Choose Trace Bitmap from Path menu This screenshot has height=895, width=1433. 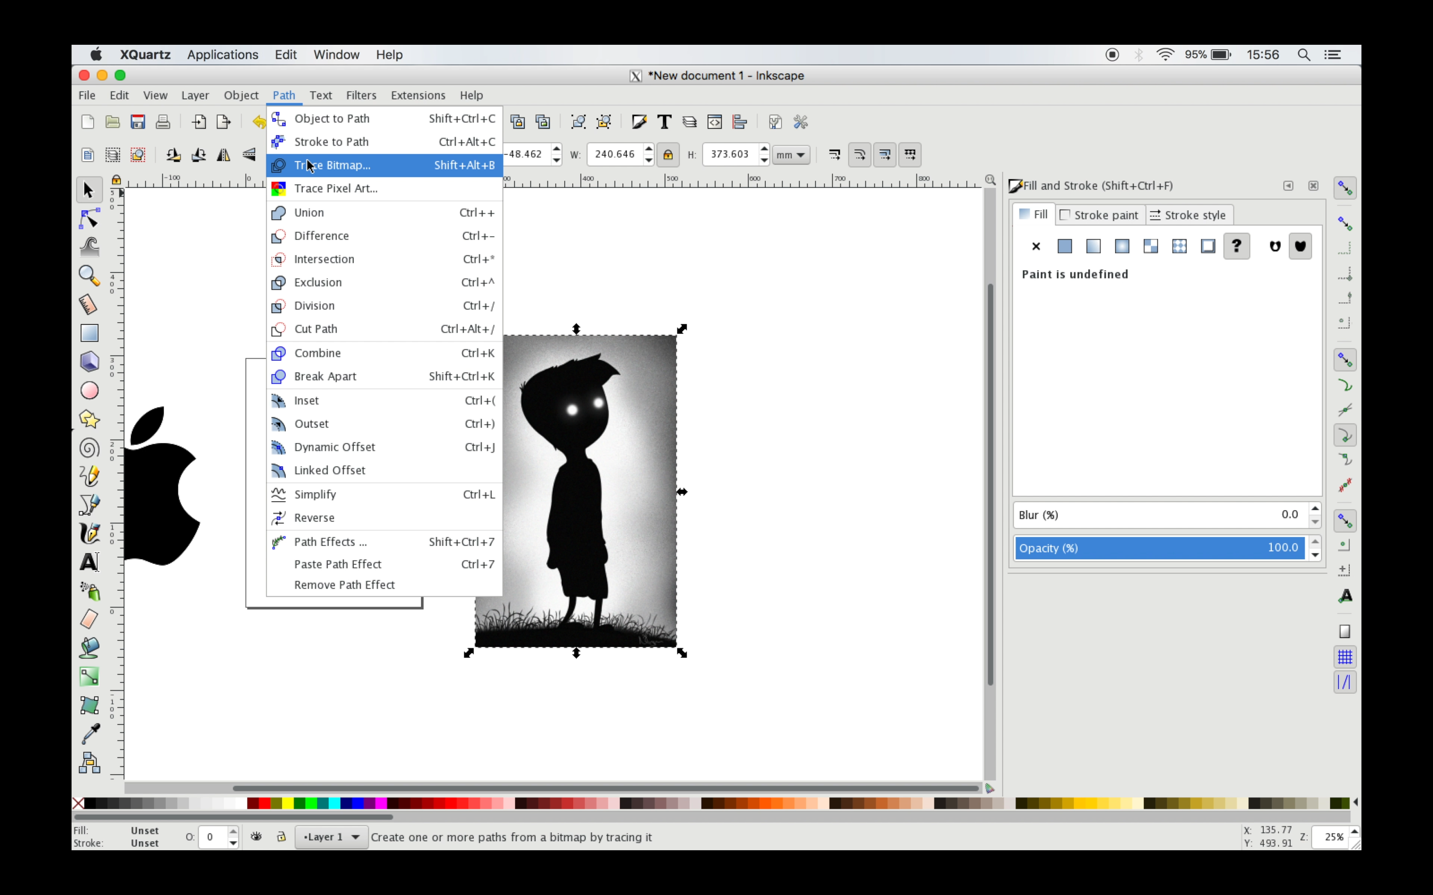click(384, 165)
